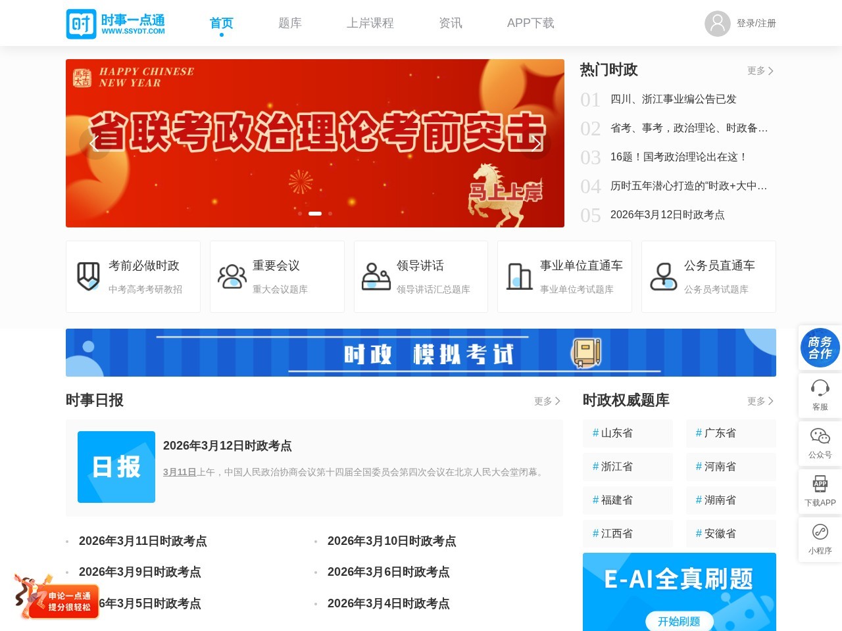Select the building icon for 事业单位直通车
Screen dimensions: 842x631
(520, 276)
